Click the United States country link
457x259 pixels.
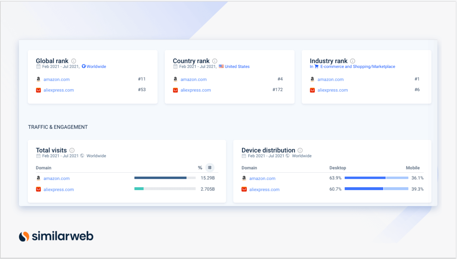pyautogui.click(x=237, y=66)
